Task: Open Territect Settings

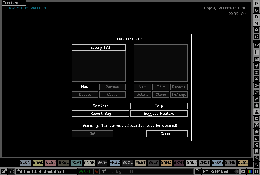Action: pyautogui.click(x=100, y=106)
